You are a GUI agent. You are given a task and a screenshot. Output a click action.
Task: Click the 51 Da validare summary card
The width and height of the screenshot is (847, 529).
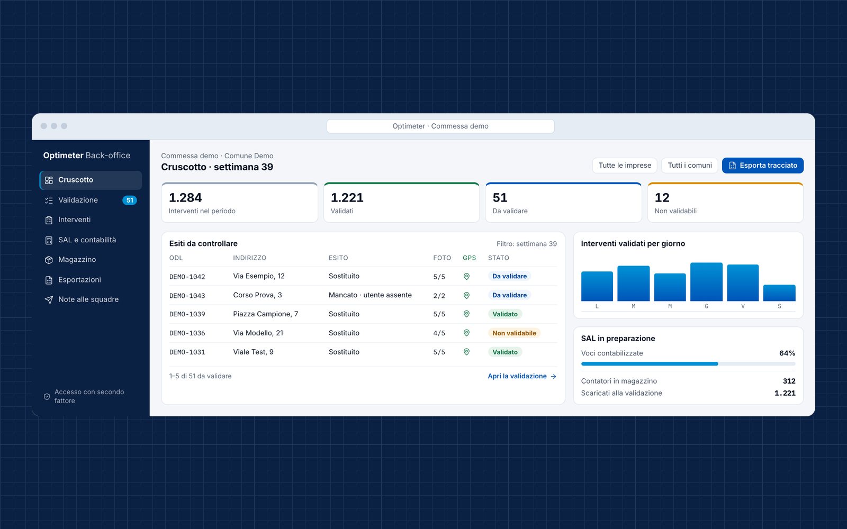coord(563,203)
